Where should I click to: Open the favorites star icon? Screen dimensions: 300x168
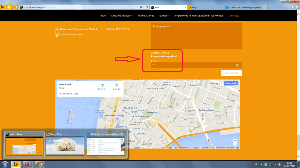tap(292, 7)
